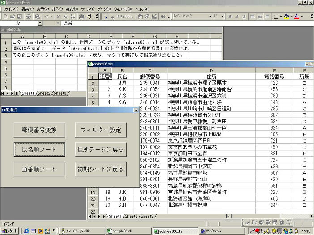
Task: Expand the Name Box dropdown arrow
Action: (40, 23)
